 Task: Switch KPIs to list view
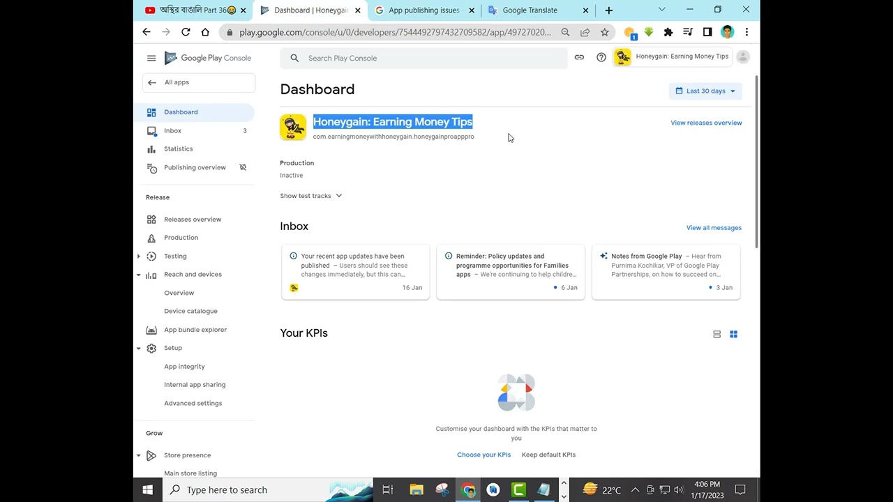[x=716, y=335]
